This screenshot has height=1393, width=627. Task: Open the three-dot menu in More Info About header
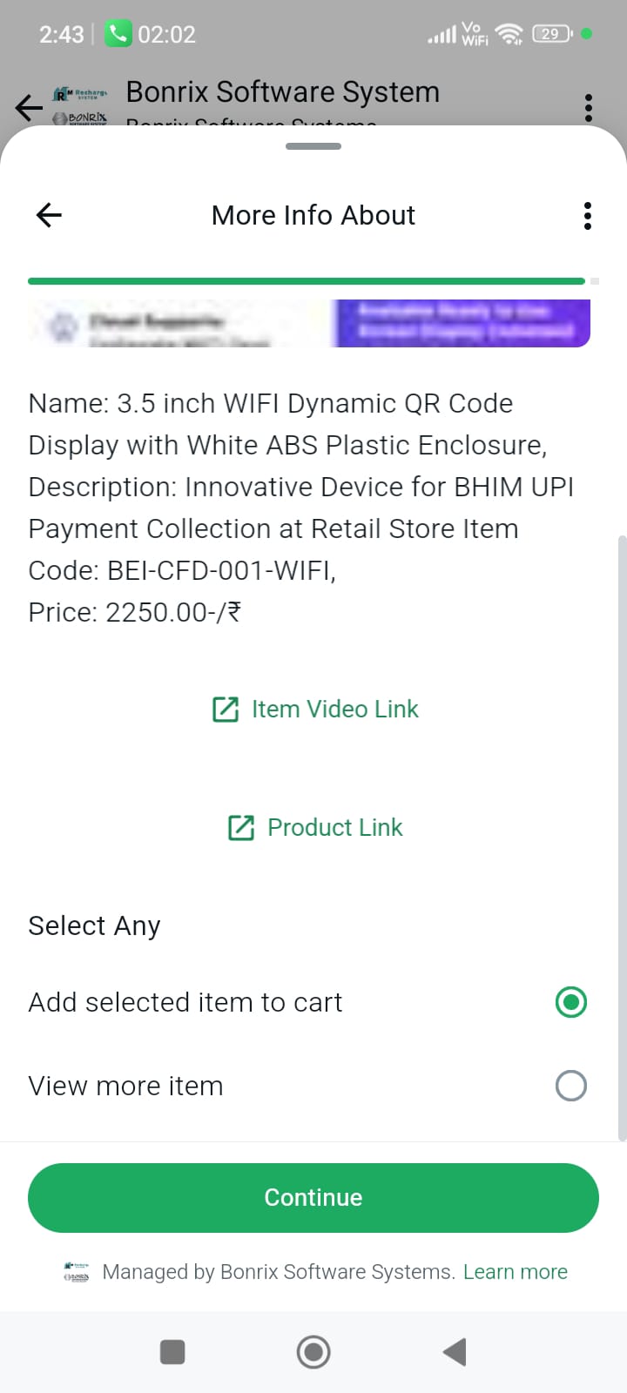click(x=588, y=215)
